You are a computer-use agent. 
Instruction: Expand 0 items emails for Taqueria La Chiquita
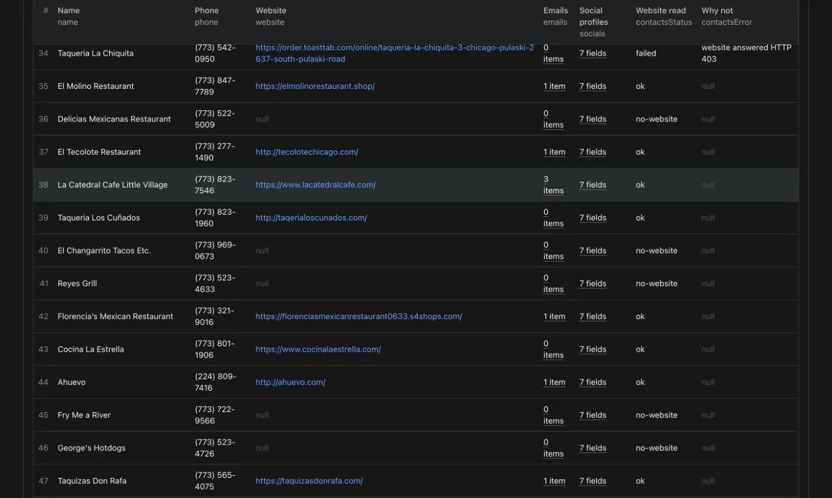click(554, 53)
